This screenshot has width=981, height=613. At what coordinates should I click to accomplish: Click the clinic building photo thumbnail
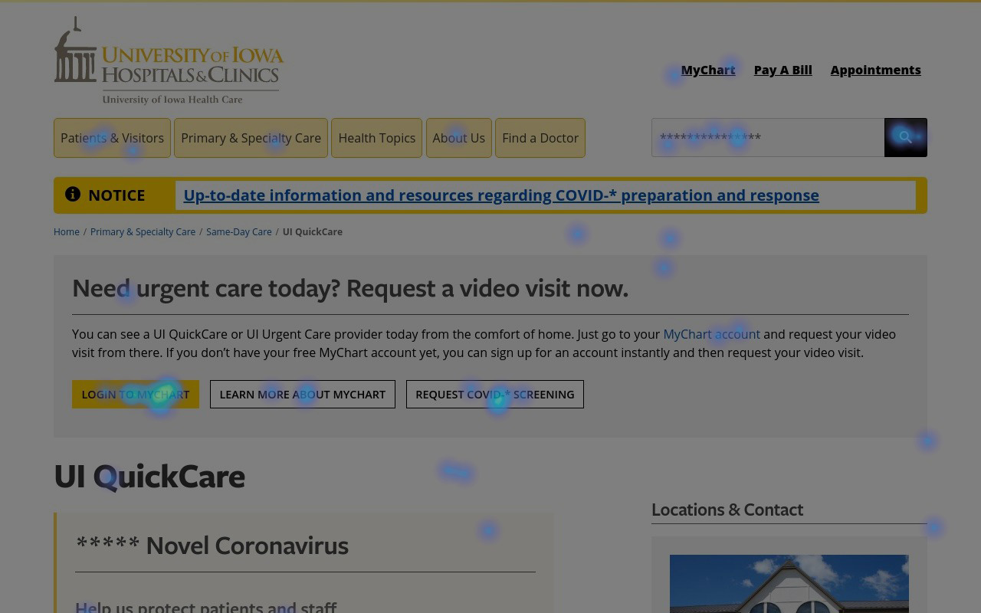(x=789, y=584)
